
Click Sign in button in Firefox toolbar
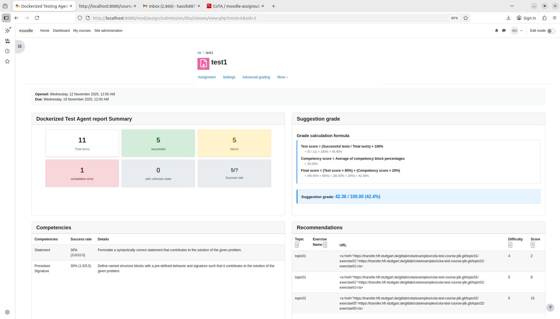point(526,18)
